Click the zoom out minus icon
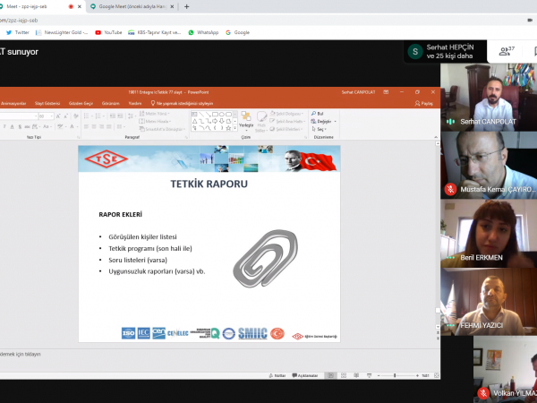This screenshot has width=537, height=403. coord(379,375)
